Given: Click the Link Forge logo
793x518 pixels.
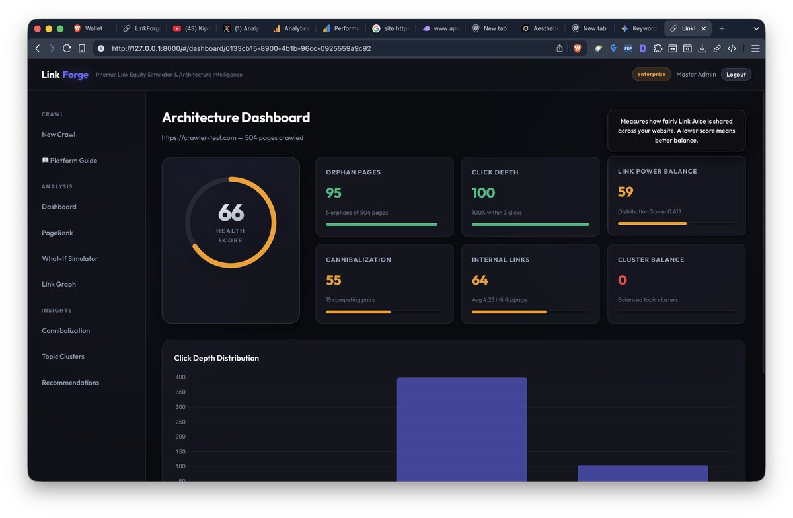Looking at the screenshot, I should [x=65, y=75].
